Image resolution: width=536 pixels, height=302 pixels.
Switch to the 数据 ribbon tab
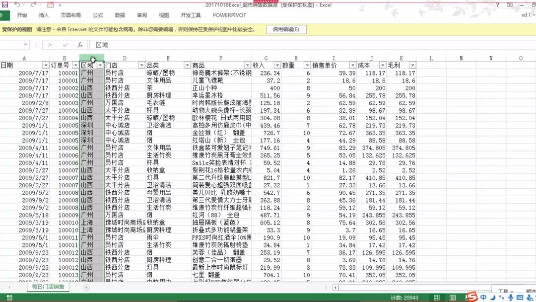(119, 15)
